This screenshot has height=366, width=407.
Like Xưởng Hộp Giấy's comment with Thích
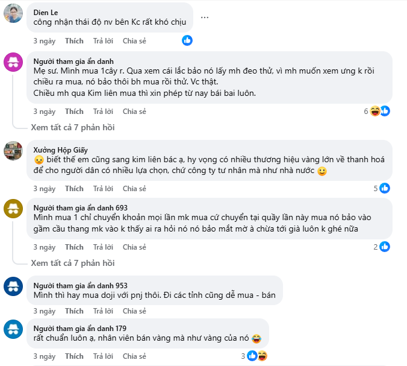(x=74, y=189)
